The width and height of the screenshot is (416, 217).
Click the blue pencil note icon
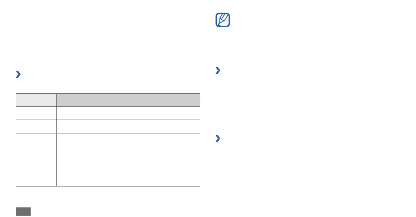[222, 20]
